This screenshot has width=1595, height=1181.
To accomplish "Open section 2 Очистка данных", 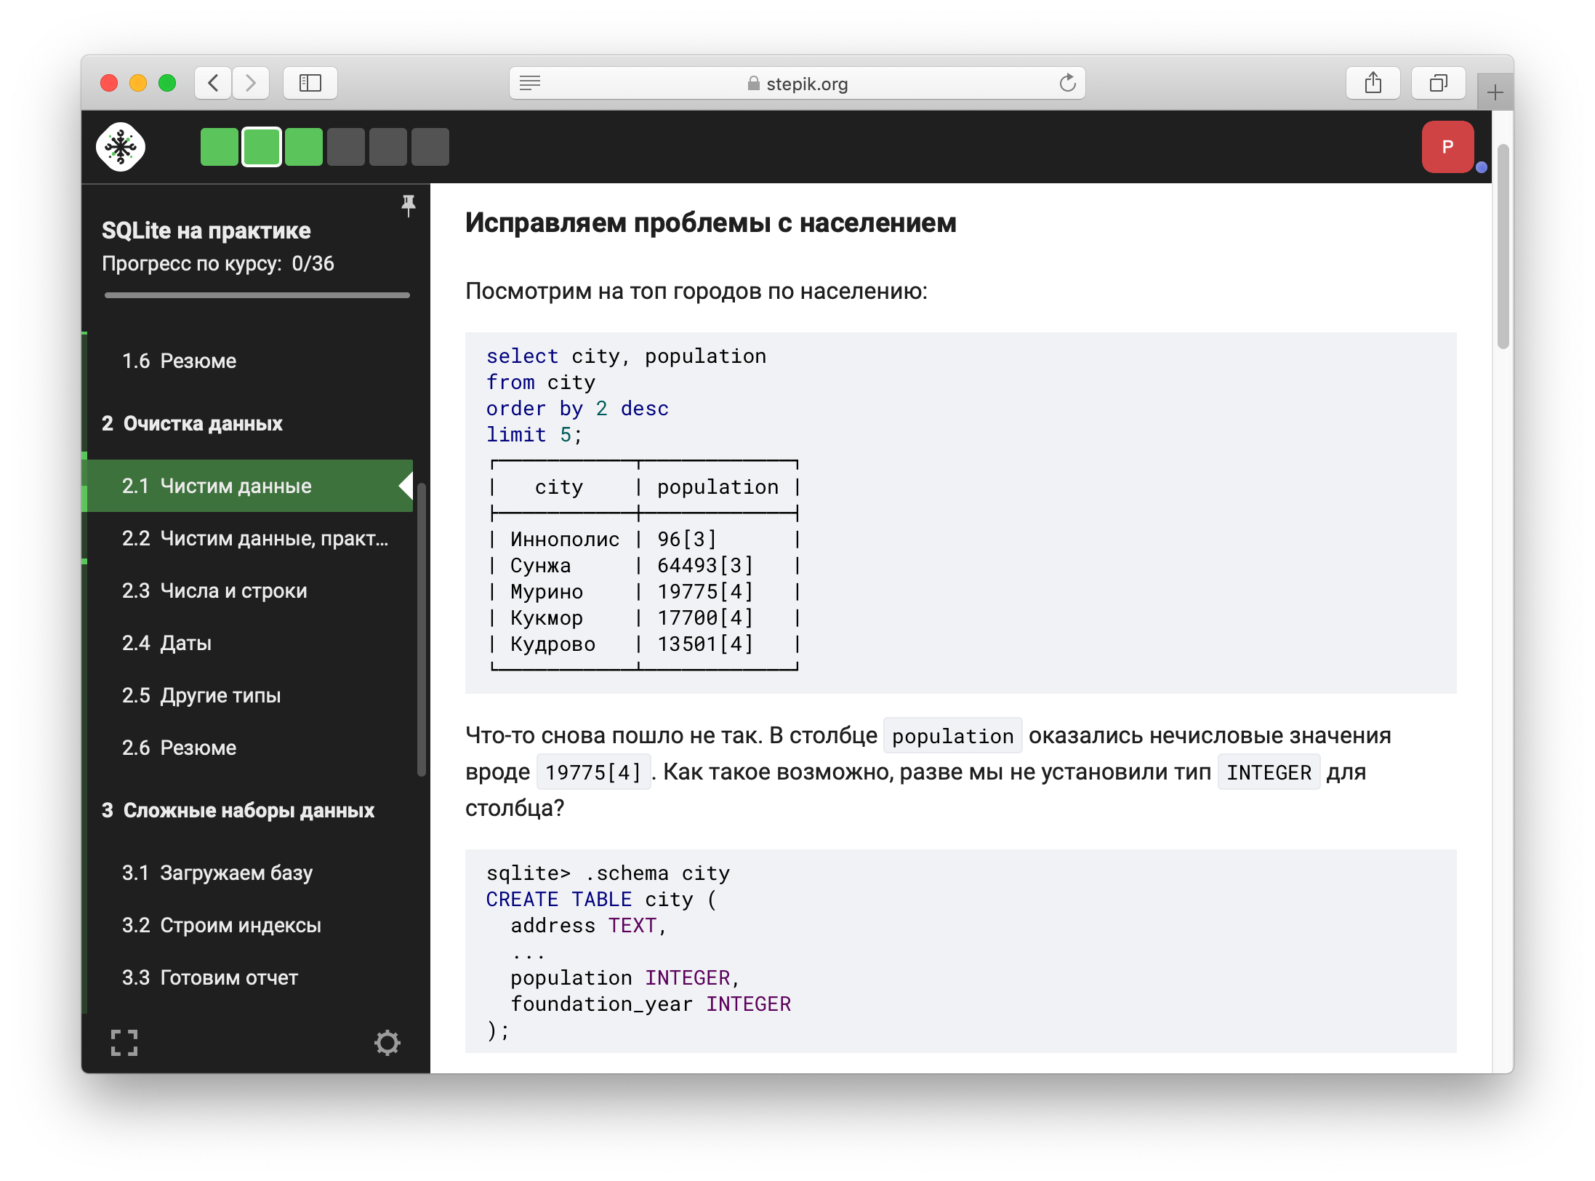I will (x=192, y=424).
